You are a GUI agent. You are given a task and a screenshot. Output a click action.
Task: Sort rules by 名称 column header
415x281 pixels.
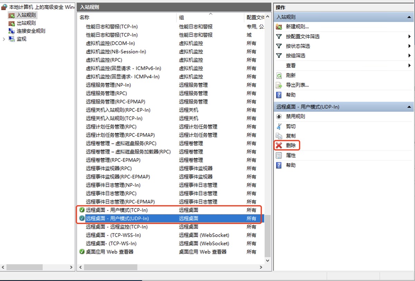[x=84, y=17]
